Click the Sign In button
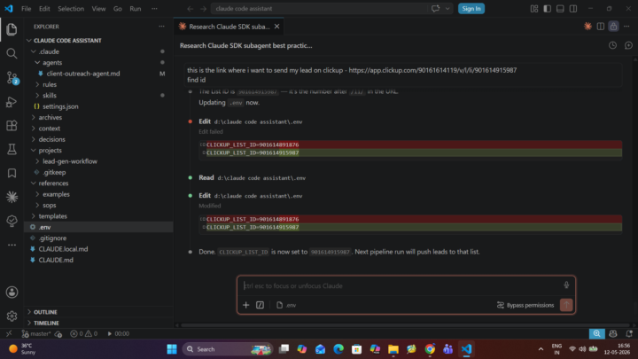Viewport: 638px width, 359px height. pos(471,9)
